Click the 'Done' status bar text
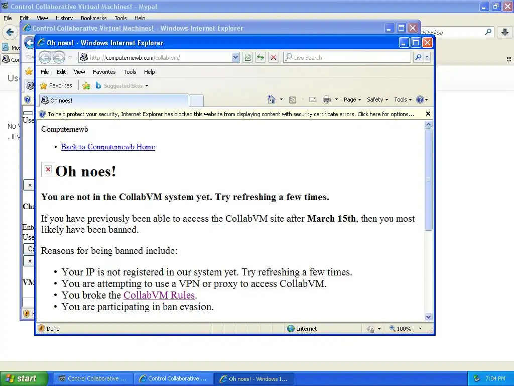This screenshot has height=386, width=514. click(53, 329)
